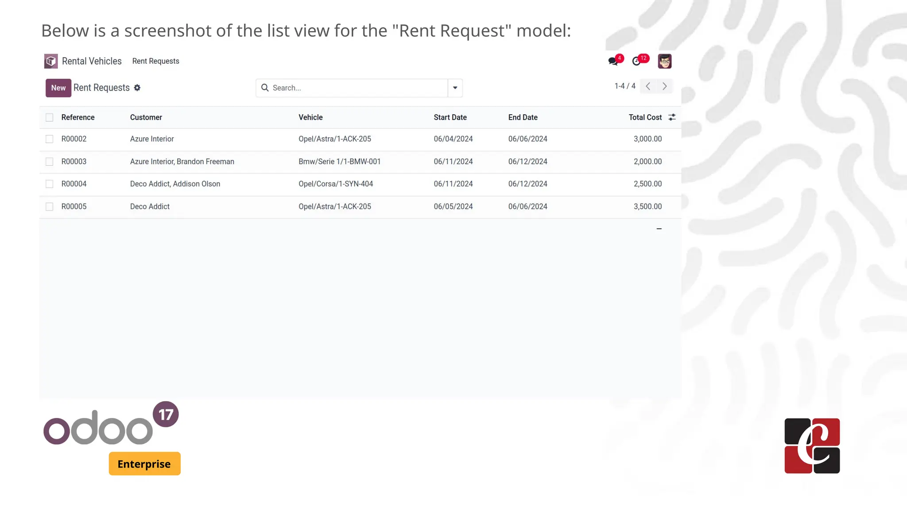Open the user avatar menu
Viewport: 907px width, 510px height.
(x=664, y=61)
